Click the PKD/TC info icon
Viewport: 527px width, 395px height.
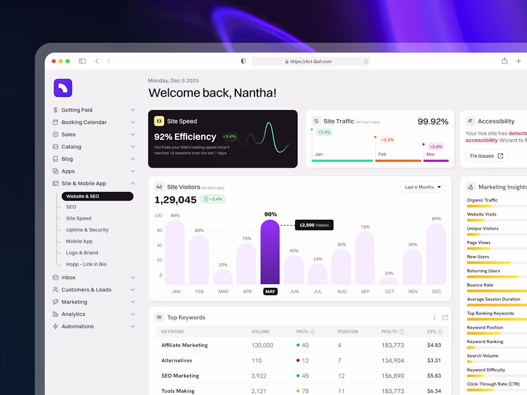tap(401, 331)
